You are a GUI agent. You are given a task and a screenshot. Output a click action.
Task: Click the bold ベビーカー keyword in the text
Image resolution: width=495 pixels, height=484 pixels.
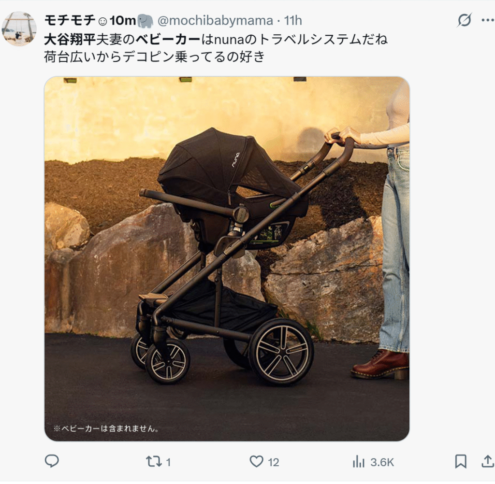168,40
